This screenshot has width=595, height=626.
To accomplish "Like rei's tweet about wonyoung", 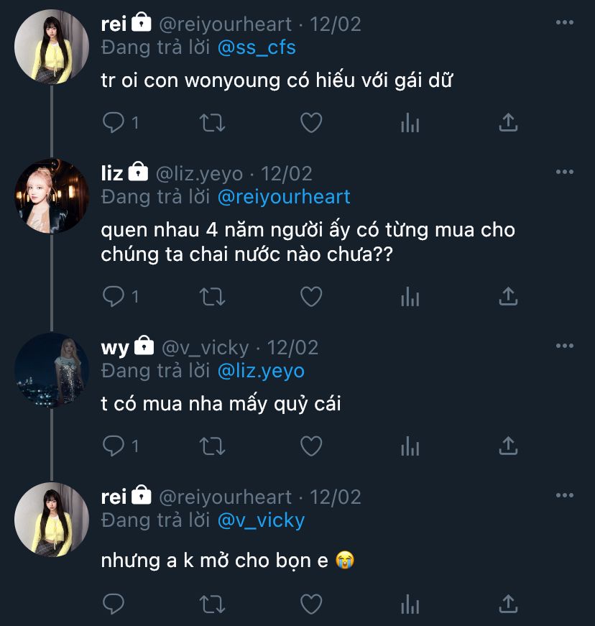I will pos(310,123).
